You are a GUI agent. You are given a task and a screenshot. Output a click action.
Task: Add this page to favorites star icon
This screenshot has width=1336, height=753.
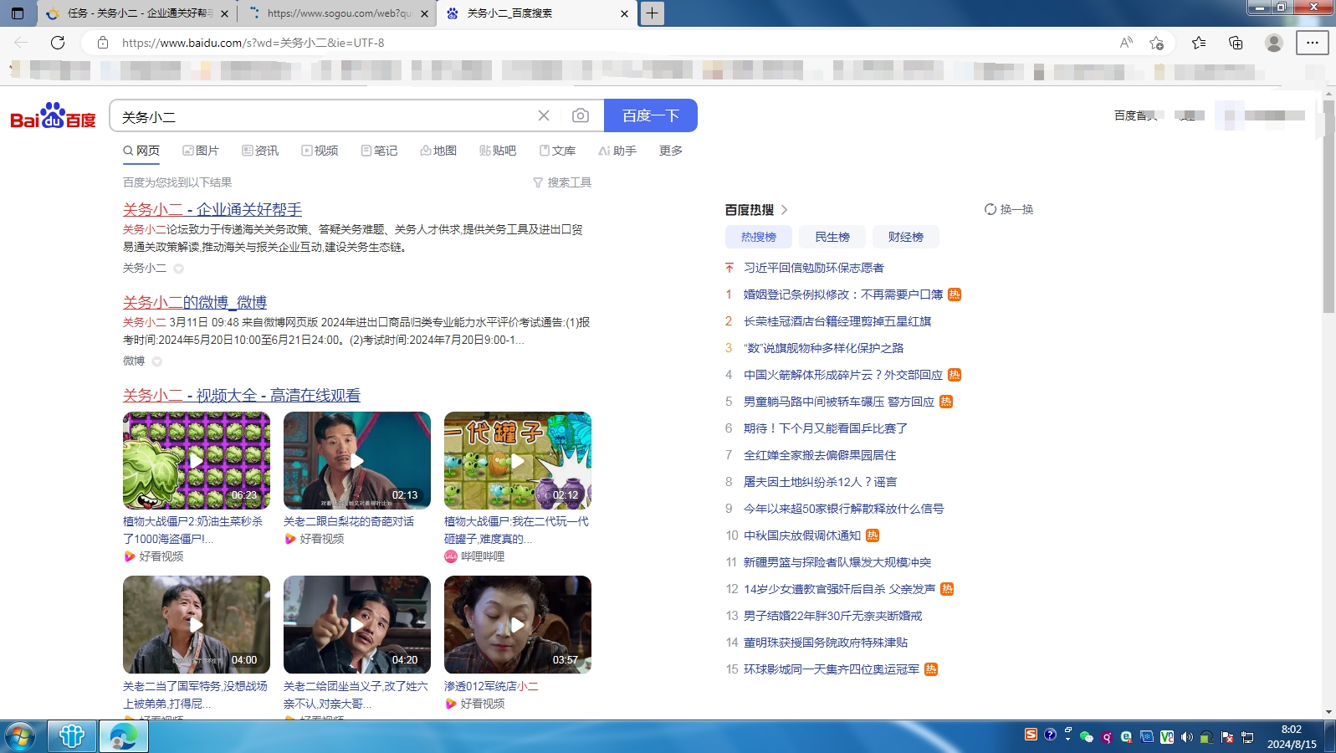point(1157,43)
